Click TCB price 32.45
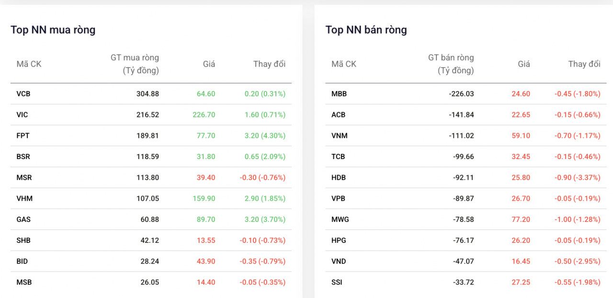The width and height of the screenshot is (613, 298). [521, 157]
